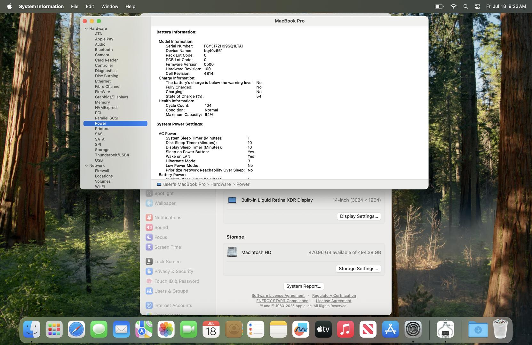Open Music app in the Dock

(345, 329)
